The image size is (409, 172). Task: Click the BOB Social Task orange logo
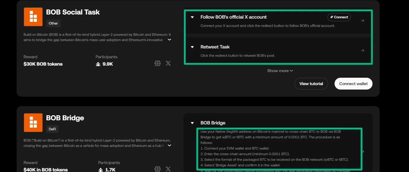[33, 17]
